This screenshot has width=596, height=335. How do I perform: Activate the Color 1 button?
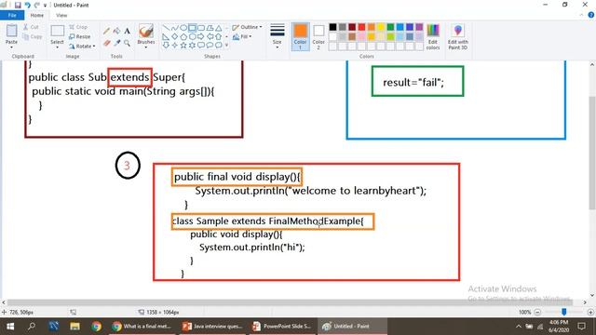(x=300, y=36)
